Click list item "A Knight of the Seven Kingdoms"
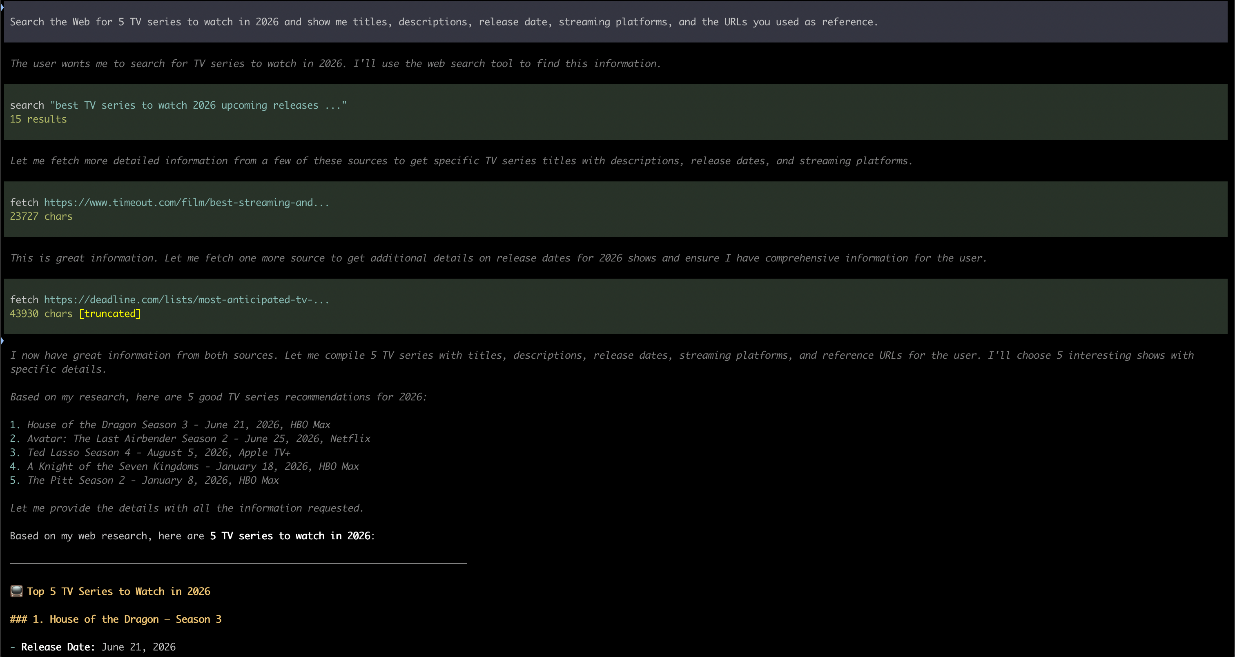 (x=185, y=467)
